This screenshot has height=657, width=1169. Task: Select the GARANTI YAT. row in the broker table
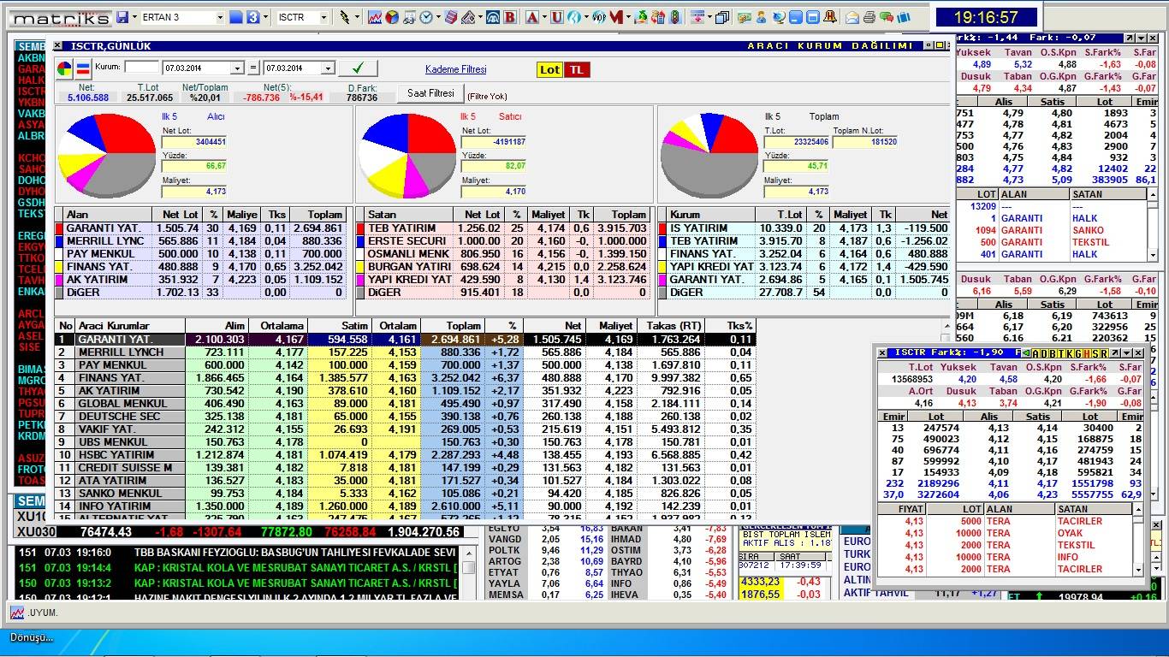point(128,339)
